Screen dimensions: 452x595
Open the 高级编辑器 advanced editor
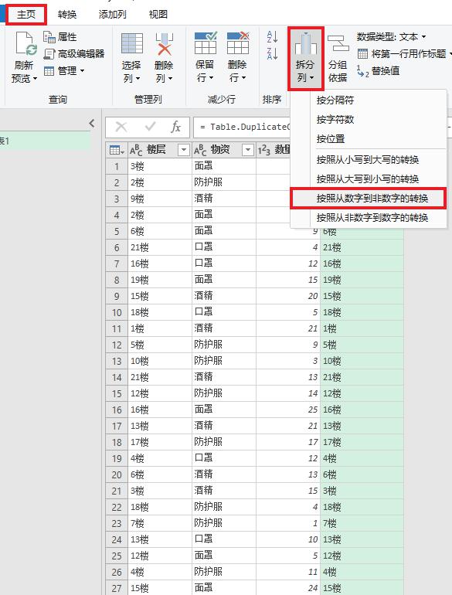point(74,53)
